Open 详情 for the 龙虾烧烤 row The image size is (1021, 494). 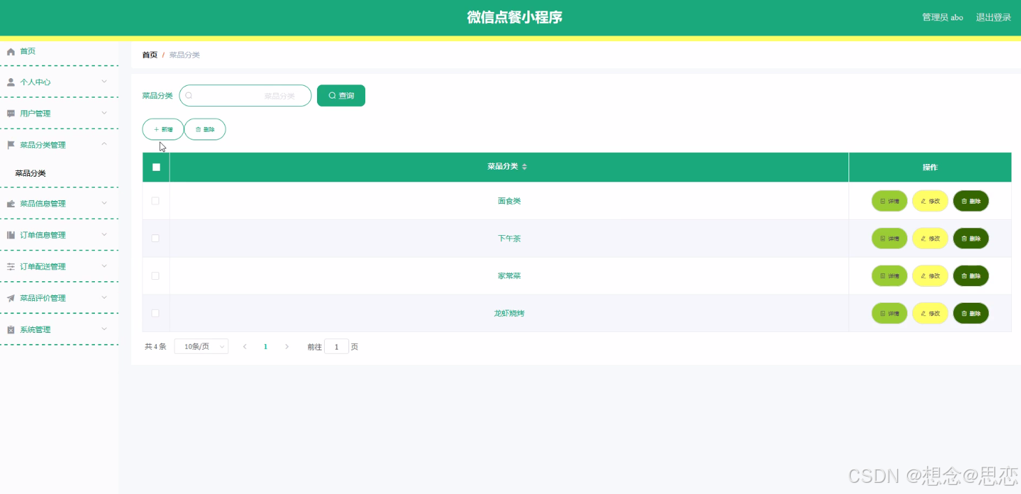[889, 313]
